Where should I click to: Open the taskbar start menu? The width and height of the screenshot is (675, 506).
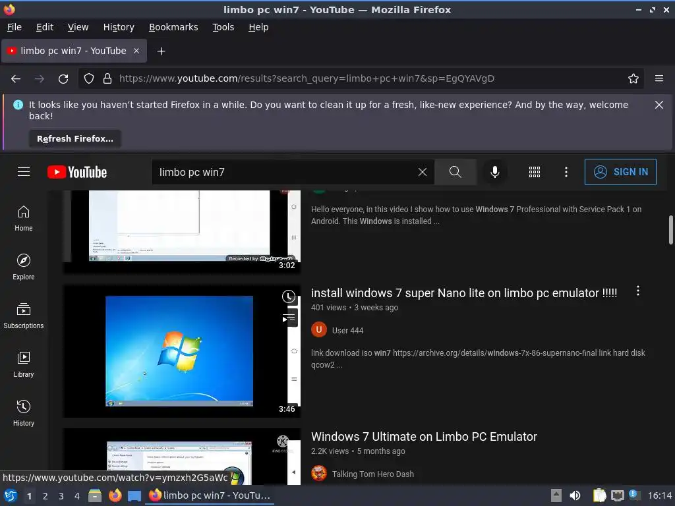click(11, 495)
